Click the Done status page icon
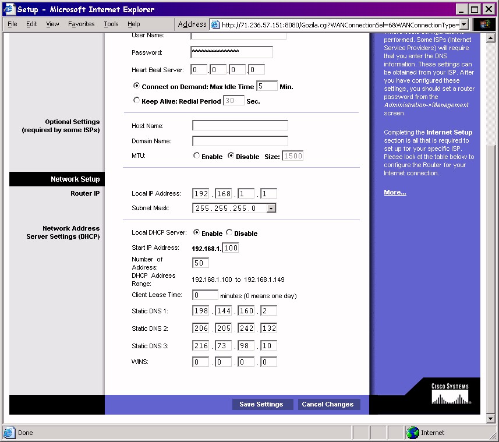The width and height of the screenshot is (499, 442). point(9,433)
